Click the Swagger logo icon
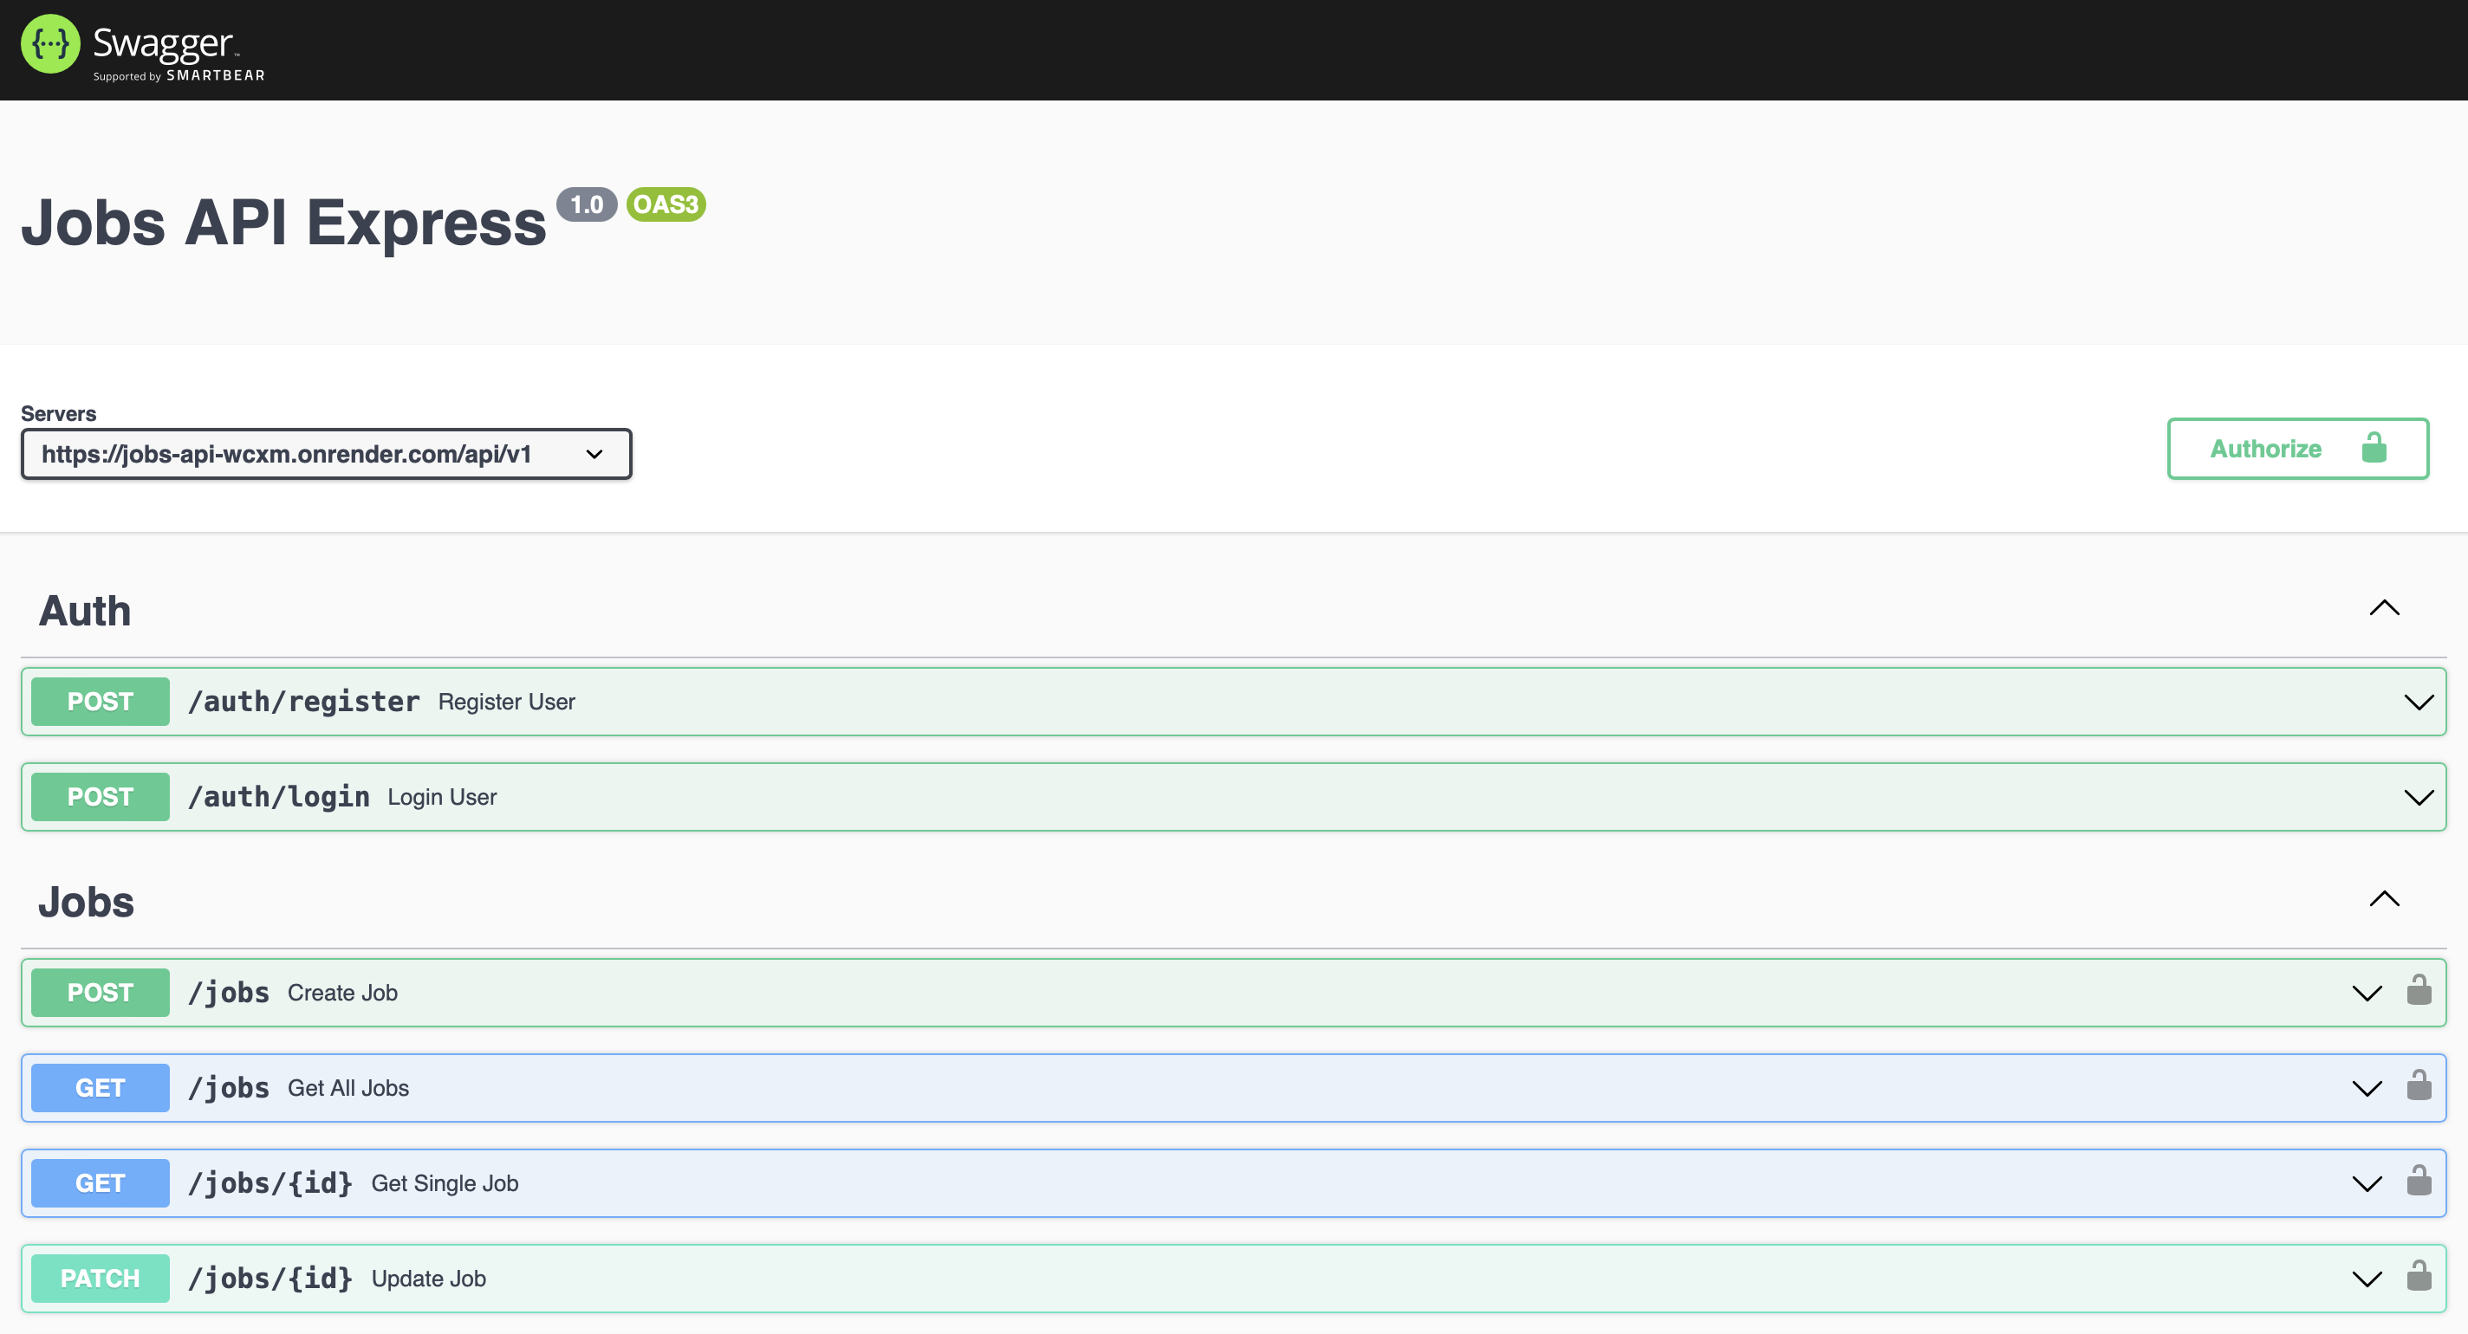The width and height of the screenshot is (2468, 1334). 48,48
